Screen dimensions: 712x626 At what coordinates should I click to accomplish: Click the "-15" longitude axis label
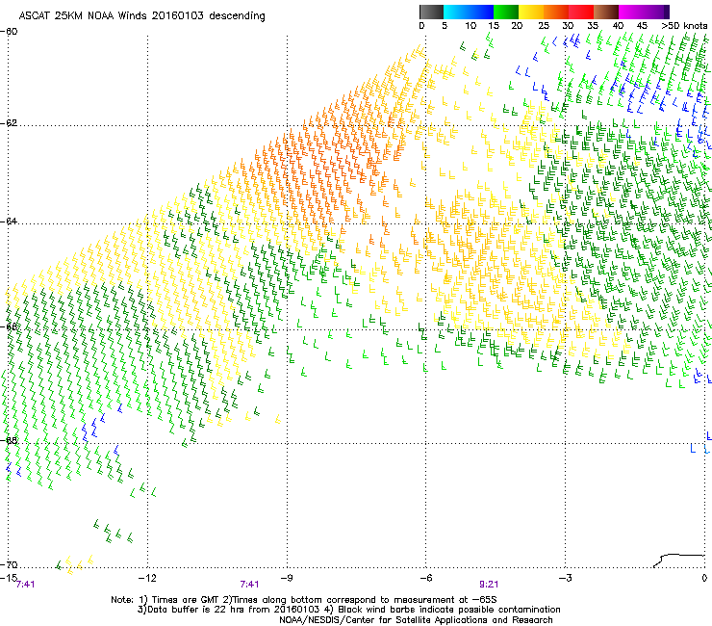point(8,578)
